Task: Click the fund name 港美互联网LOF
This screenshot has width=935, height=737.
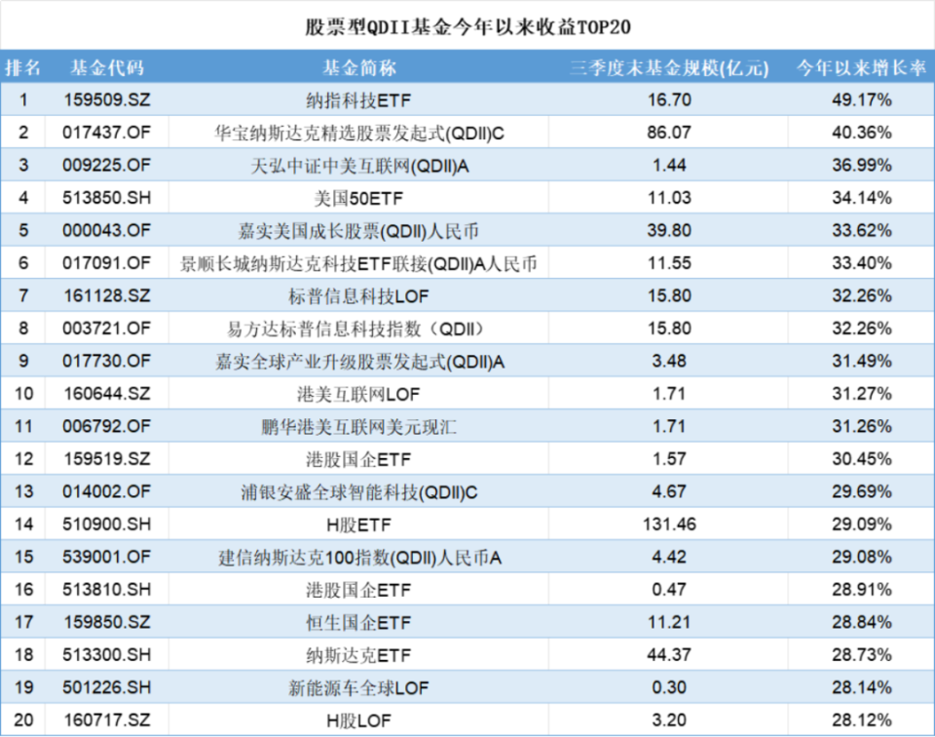Action: (359, 395)
